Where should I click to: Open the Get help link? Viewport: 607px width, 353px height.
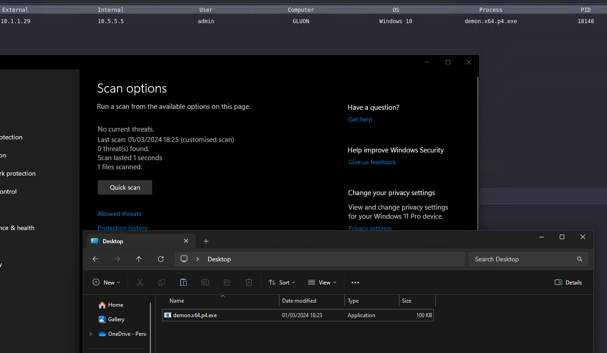coord(360,119)
